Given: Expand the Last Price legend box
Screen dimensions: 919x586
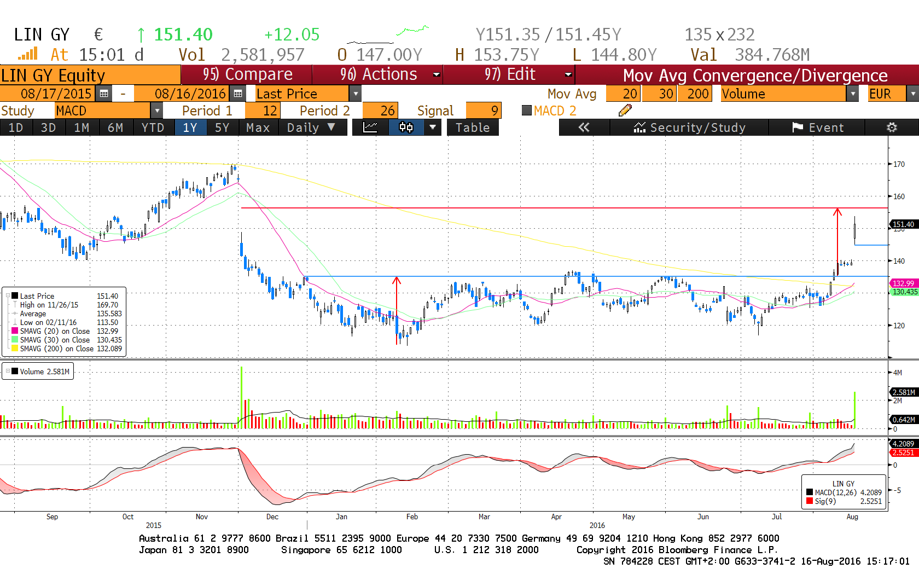Looking at the screenshot, I should [x=8, y=296].
